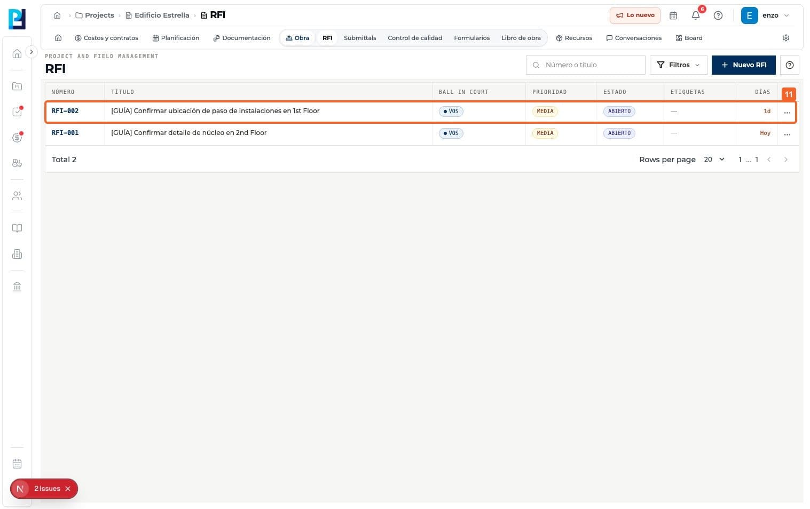Image resolution: width=810 pixels, height=509 pixels.
Task: Switch to Control de calidad tab
Action: coord(415,38)
